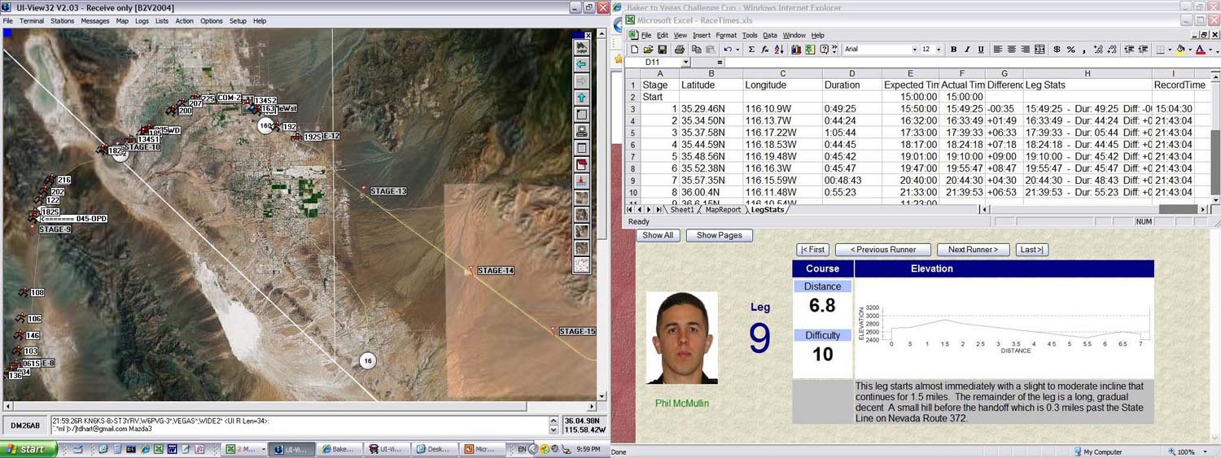Toggle Bold formatting in Excel
This screenshot has height=458, width=1221.
point(954,50)
